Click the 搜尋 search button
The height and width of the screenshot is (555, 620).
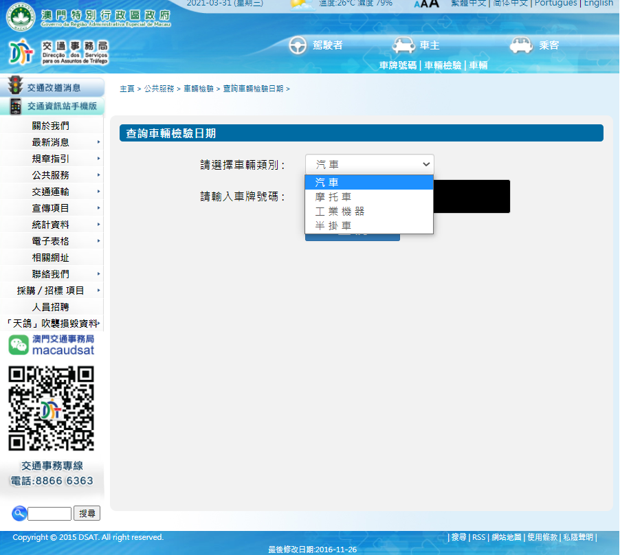coord(87,513)
